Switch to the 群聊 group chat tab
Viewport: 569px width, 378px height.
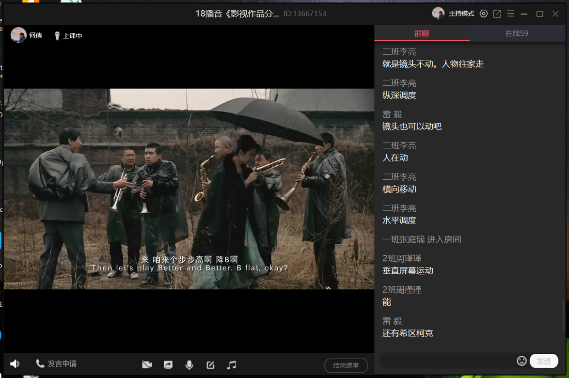422,33
